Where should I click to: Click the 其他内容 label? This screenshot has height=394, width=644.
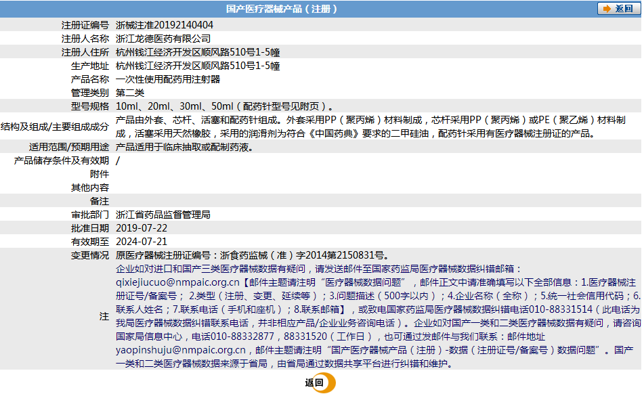90,188
